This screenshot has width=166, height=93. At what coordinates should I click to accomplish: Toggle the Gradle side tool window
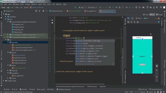point(165,14)
